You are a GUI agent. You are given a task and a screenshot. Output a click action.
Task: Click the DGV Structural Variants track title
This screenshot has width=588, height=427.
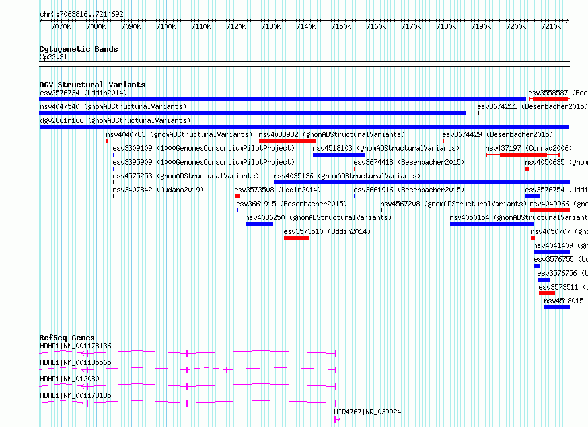[x=92, y=85]
